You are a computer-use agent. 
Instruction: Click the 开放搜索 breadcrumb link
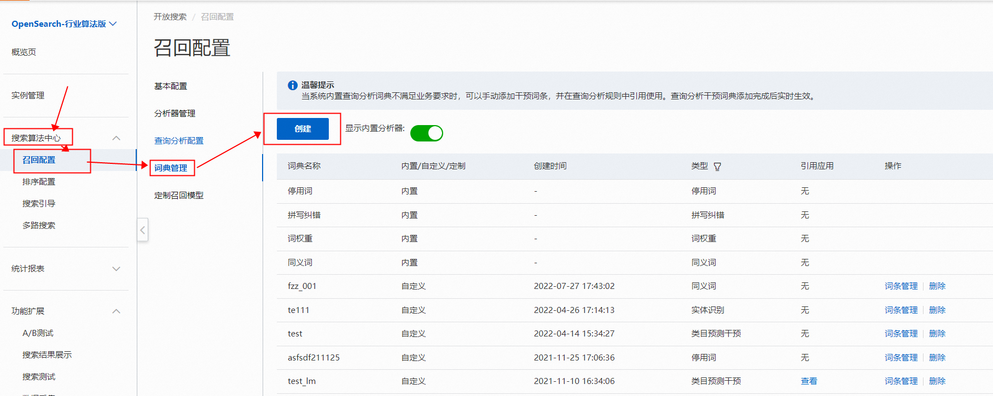pyautogui.click(x=170, y=17)
